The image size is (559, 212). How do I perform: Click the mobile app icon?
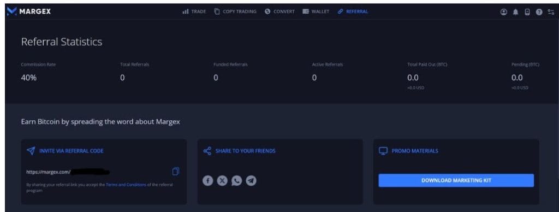527,12
